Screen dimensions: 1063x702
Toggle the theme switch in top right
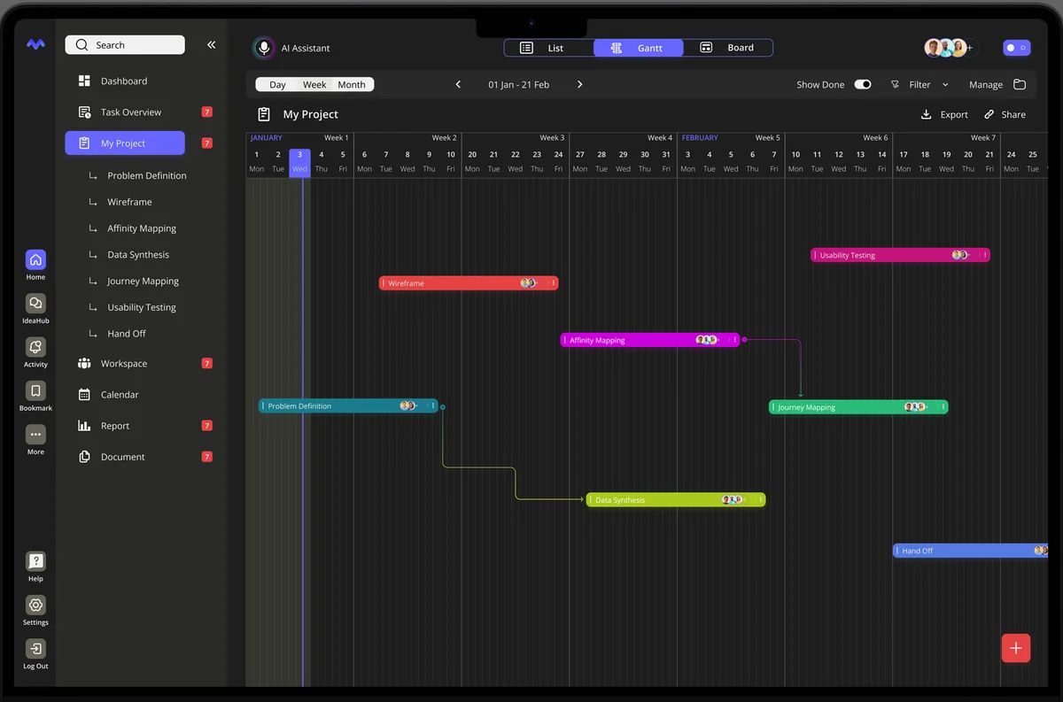click(x=1016, y=48)
